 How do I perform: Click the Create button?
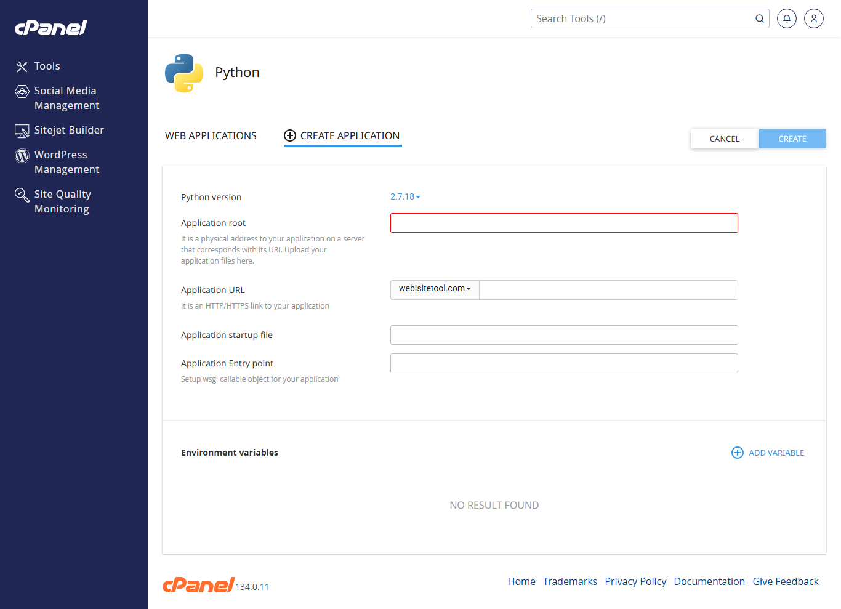coord(792,139)
